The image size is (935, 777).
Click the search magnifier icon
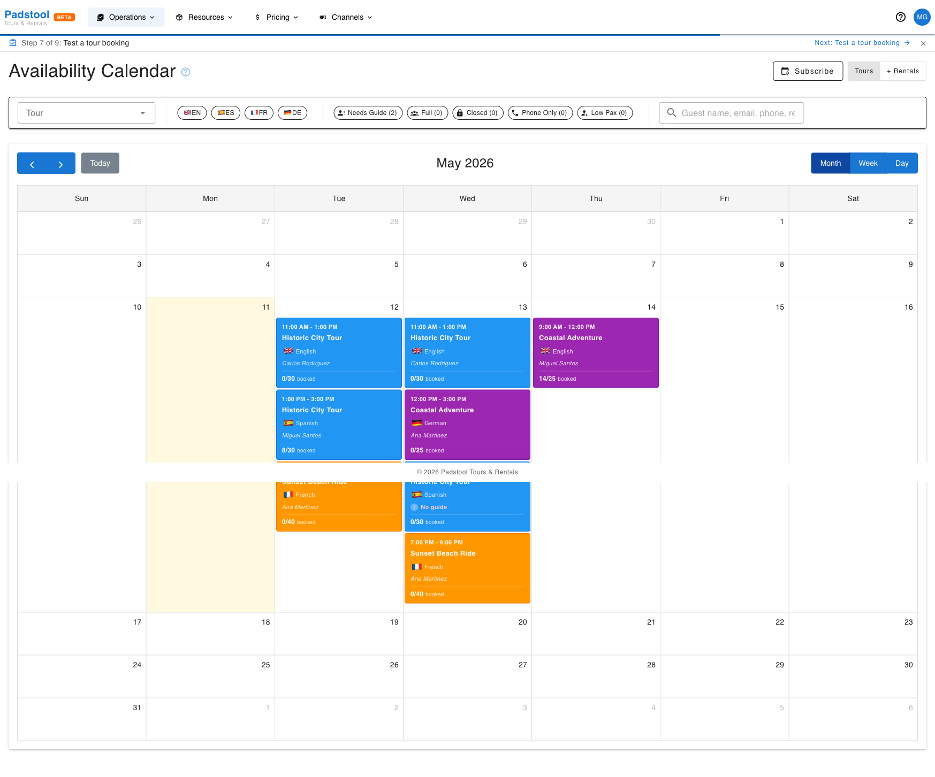671,113
